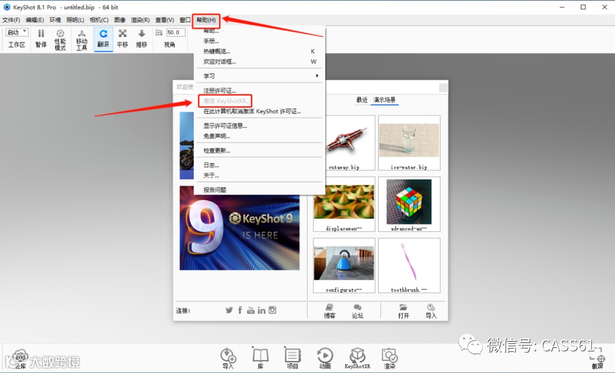Open YouTube link in welcome dialog

[x=251, y=310]
